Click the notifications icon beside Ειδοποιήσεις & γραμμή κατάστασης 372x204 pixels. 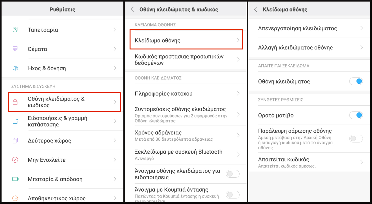pyautogui.click(x=15, y=121)
